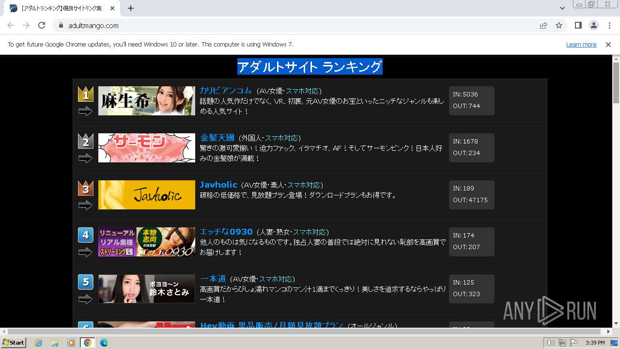Open the Chrome profile avatar
Viewport: 620px width, 349px height.
pos(593,25)
